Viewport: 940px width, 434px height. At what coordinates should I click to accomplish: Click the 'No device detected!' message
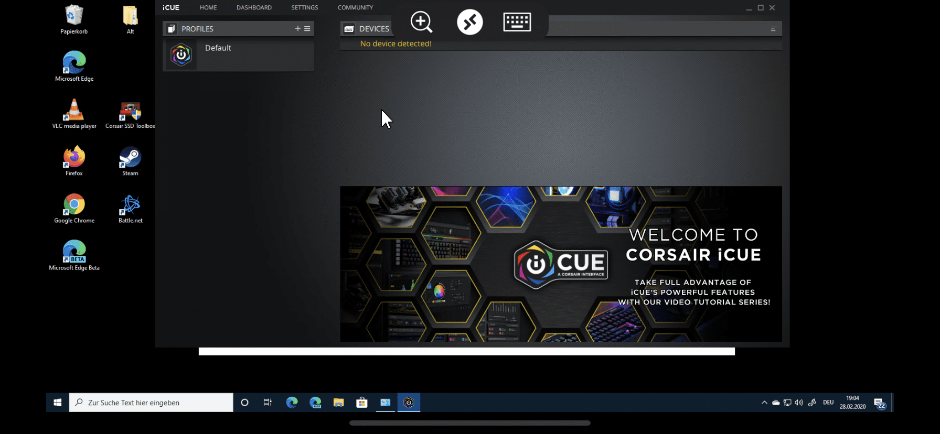coord(396,44)
